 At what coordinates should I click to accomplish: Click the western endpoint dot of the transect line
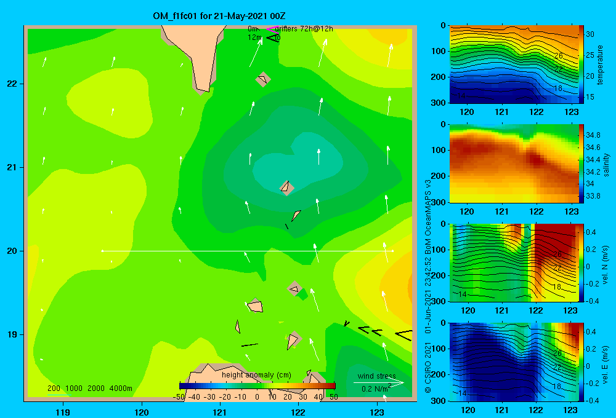tap(102, 251)
